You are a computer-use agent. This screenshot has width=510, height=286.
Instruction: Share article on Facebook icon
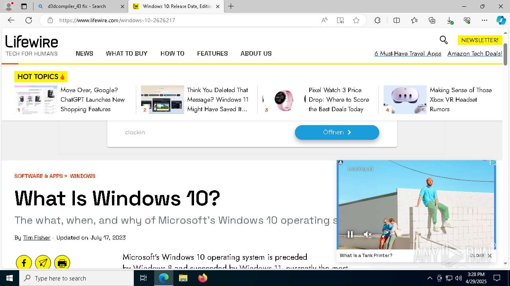pyautogui.click(x=24, y=263)
